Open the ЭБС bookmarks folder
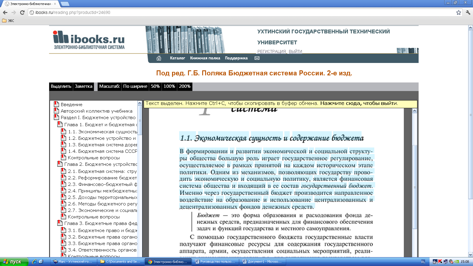This screenshot has height=266, width=473. (8, 21)
